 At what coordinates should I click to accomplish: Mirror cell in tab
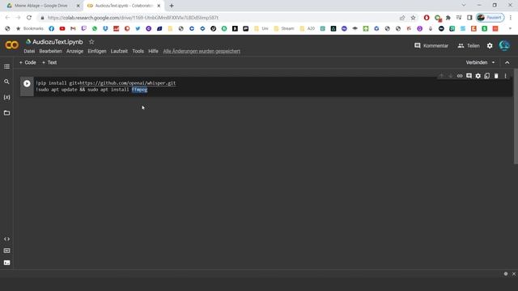click(487, 76)
